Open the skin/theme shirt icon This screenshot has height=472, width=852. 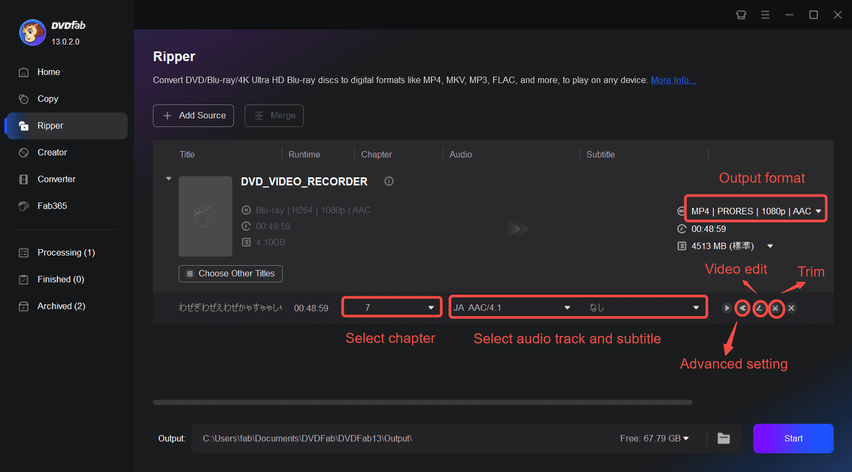[741, 14]
